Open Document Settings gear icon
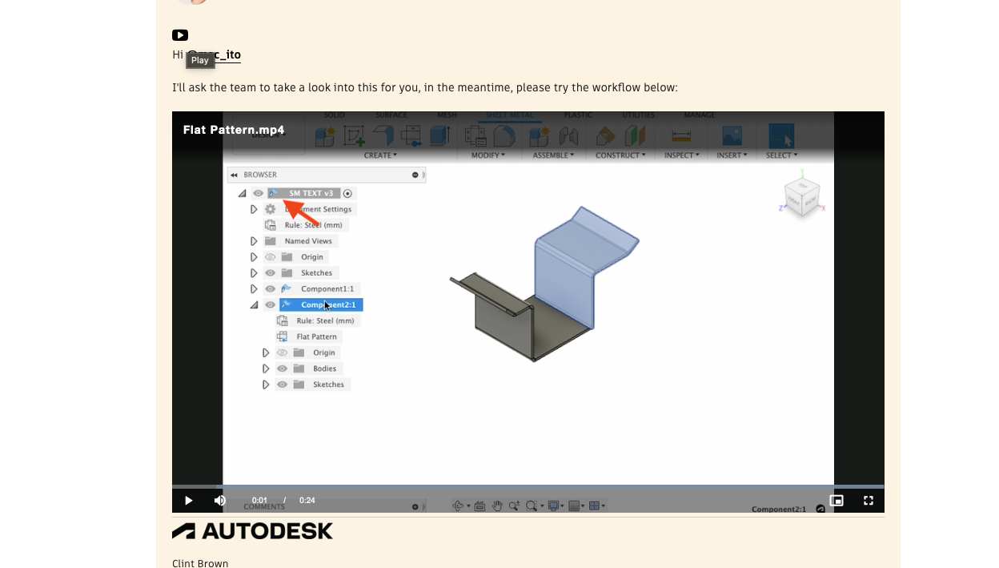 click(270, 208)
